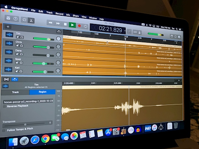Open the Library panel icon
199x149 pixels.
point(8,18)
